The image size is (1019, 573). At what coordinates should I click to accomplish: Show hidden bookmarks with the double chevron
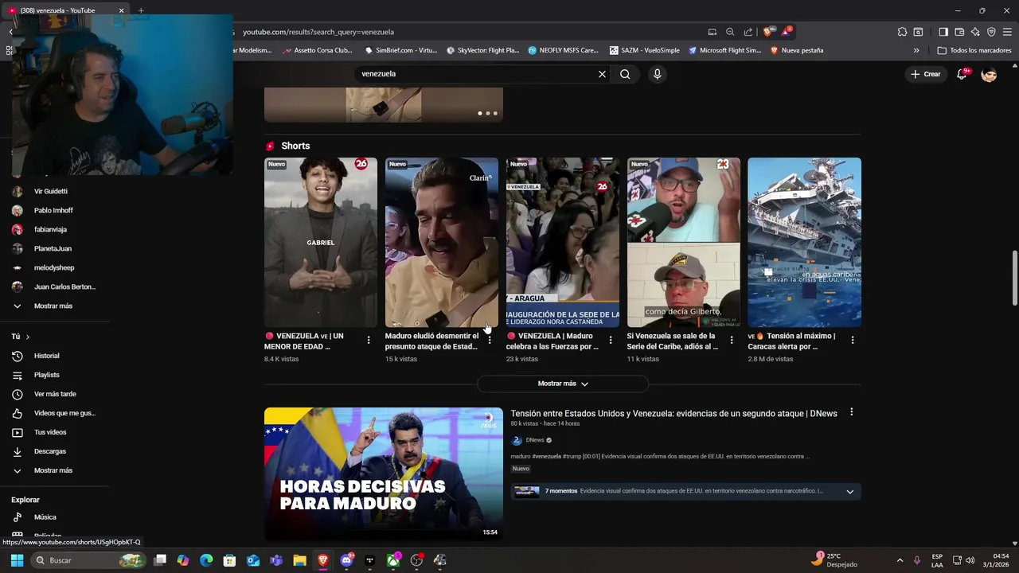916,50
